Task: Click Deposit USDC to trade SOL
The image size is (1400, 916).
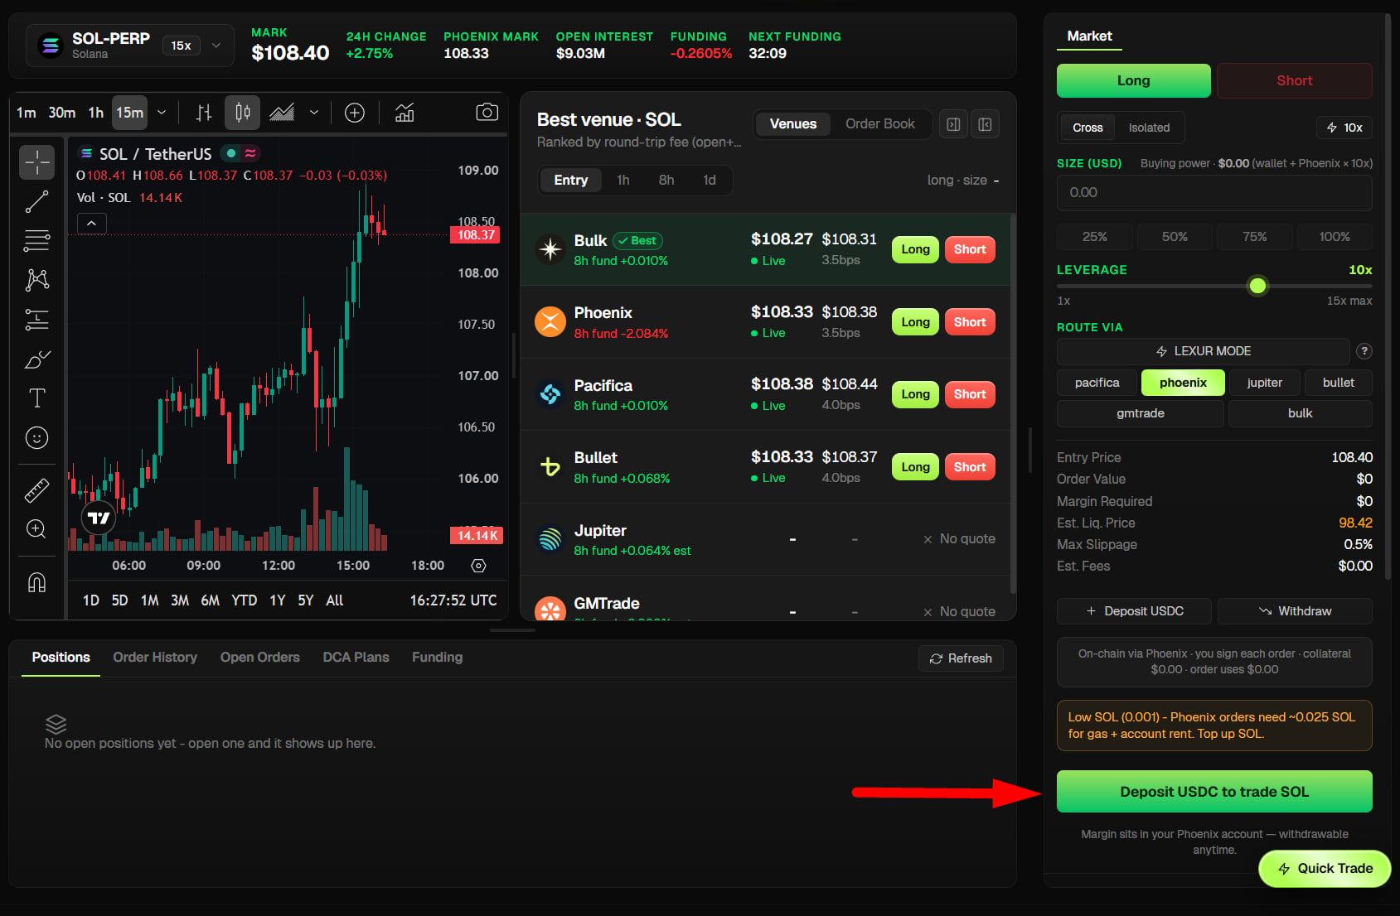Action: click(1214, 792)
